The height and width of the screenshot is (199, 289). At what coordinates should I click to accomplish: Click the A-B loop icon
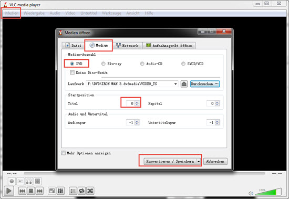point(29,181)
